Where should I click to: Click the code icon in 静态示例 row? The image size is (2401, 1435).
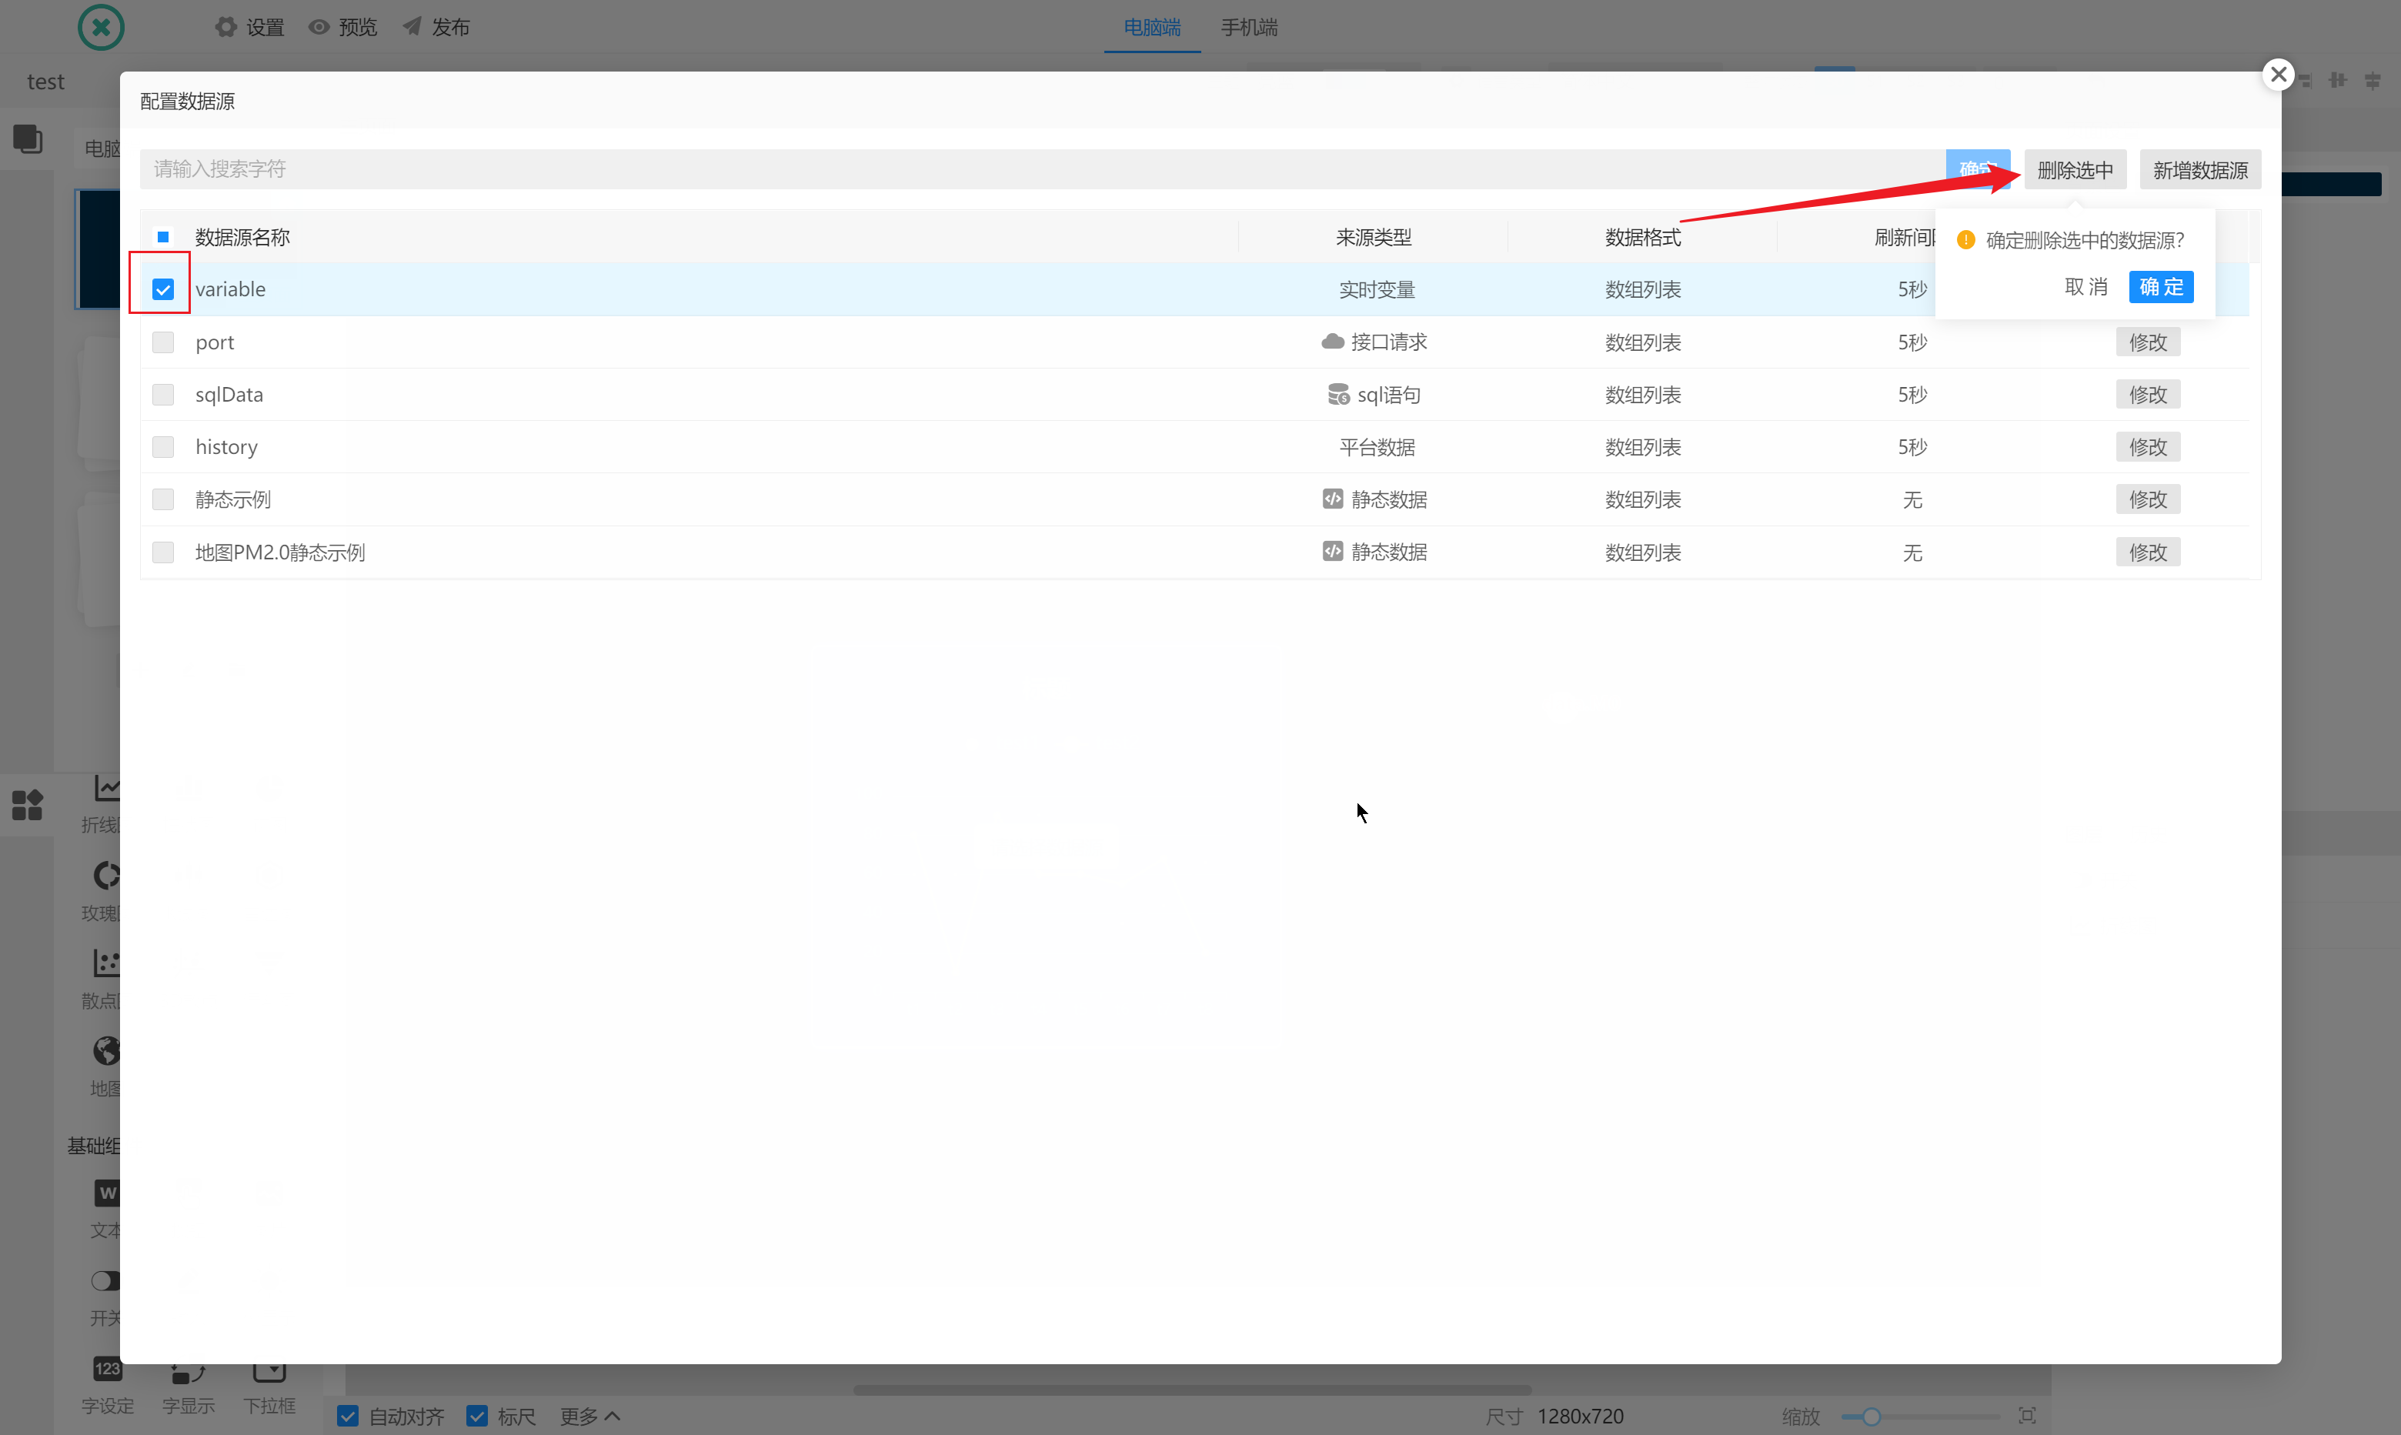pyautogui.click(x=1333, y=499)
